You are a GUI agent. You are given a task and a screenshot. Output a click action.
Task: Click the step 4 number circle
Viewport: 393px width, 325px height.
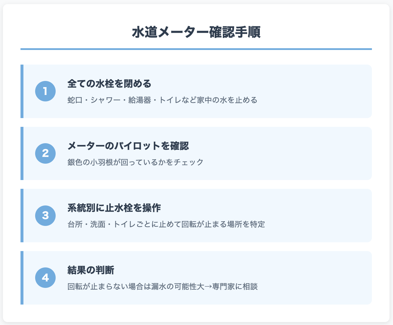point(45,278)
